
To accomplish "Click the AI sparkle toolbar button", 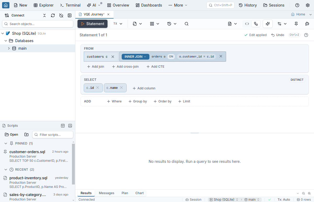I will [x=268, y=24].
